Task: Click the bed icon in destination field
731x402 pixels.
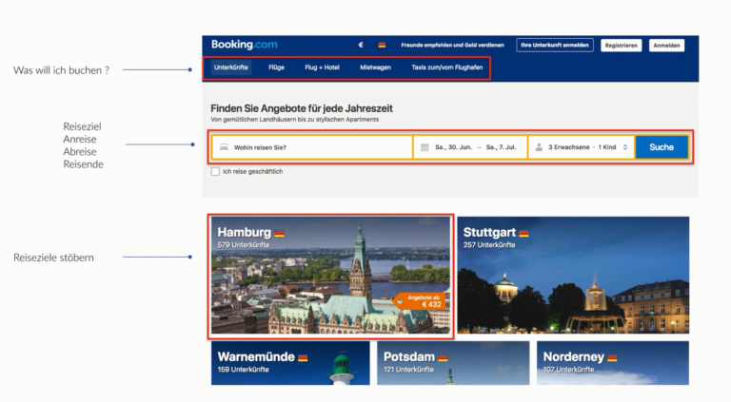Action: (224, 147)
